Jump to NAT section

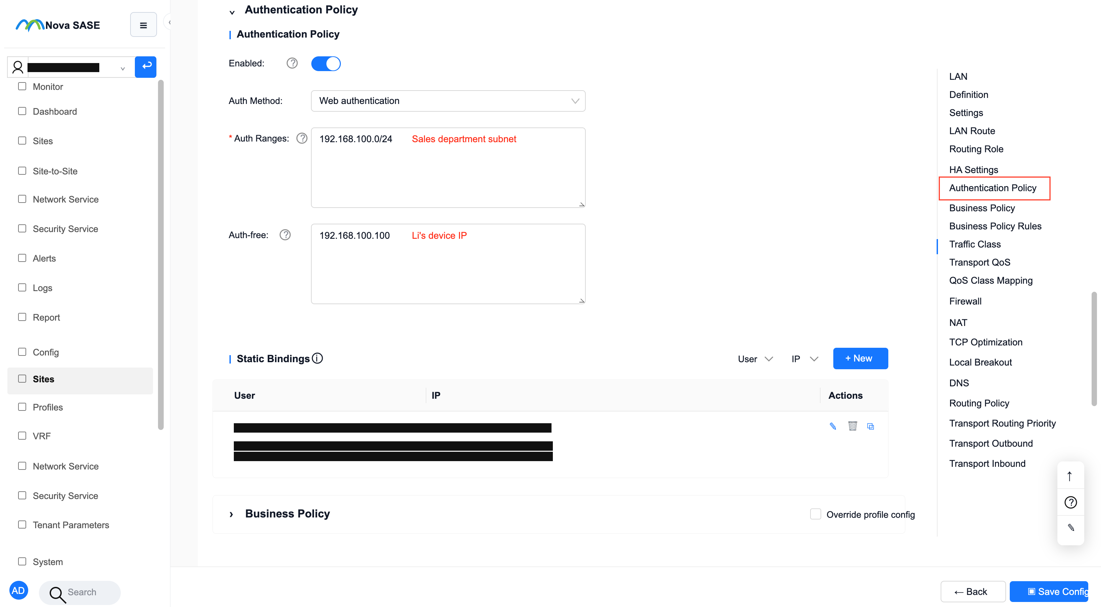coord(958,323)
